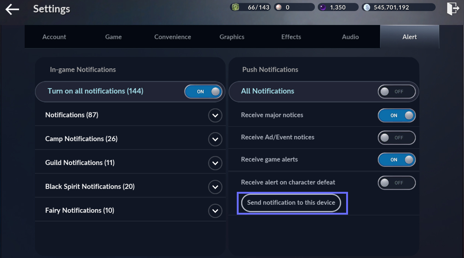
Task: Expand Guild Notifications chevron
Action: (215, 163)
